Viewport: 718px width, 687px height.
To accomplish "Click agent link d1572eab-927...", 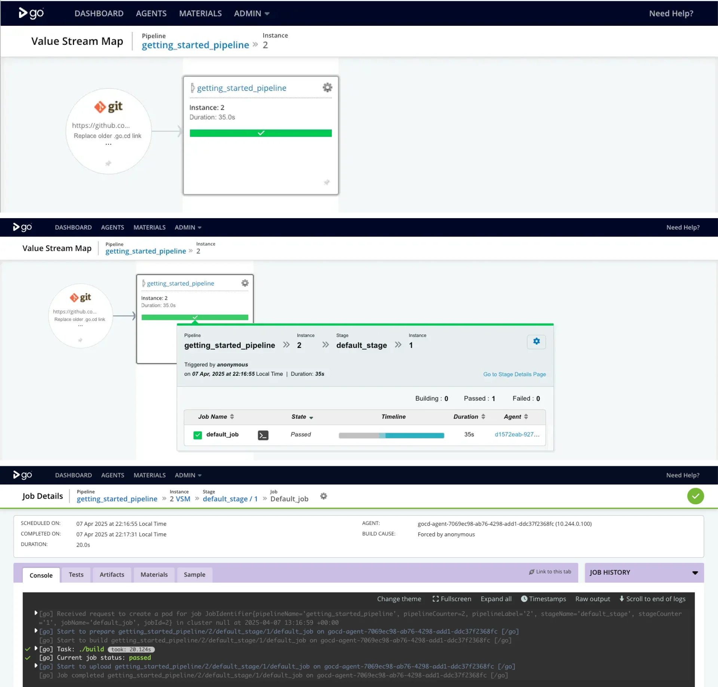I will (x=516, y=434).
